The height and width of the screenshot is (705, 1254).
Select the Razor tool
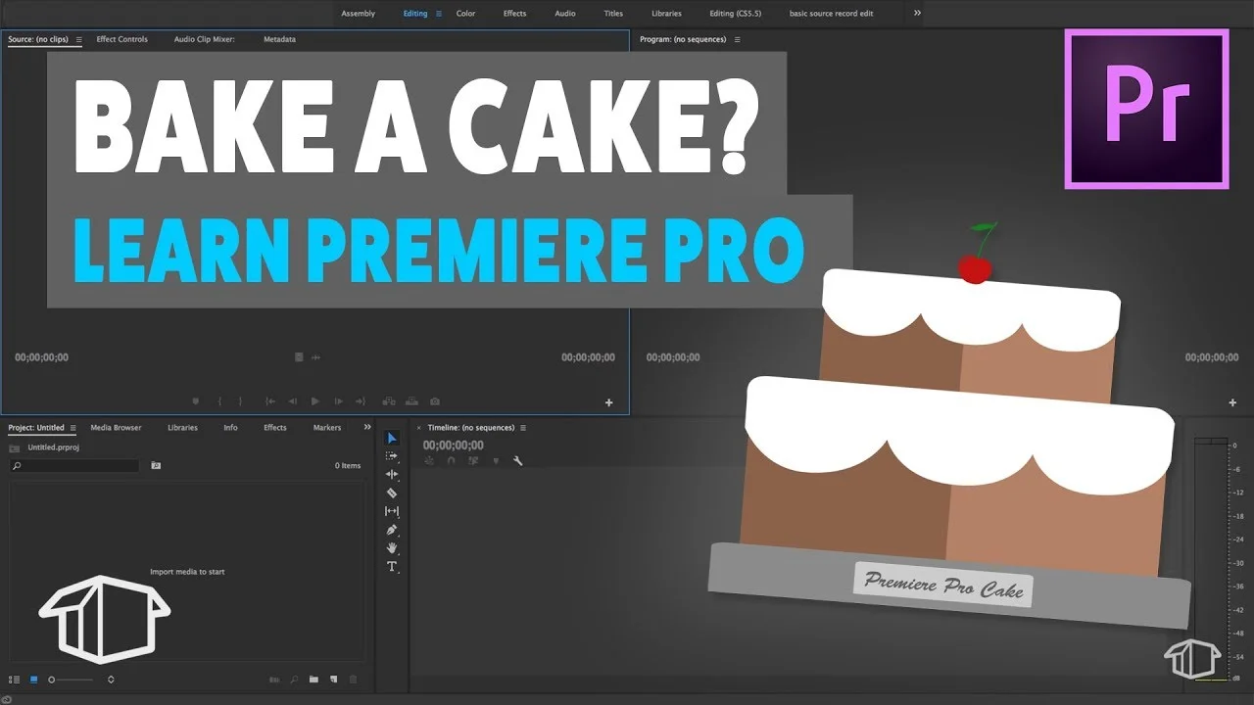(x=392, y=493)
